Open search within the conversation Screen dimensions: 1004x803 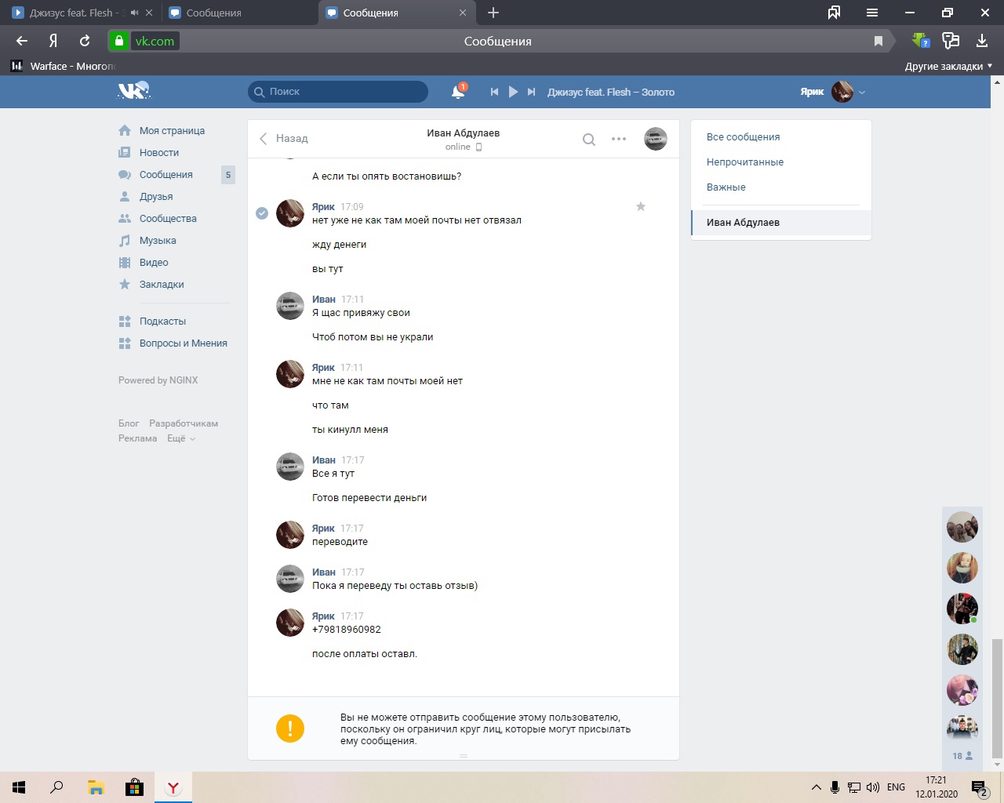[x=588, y=140]
